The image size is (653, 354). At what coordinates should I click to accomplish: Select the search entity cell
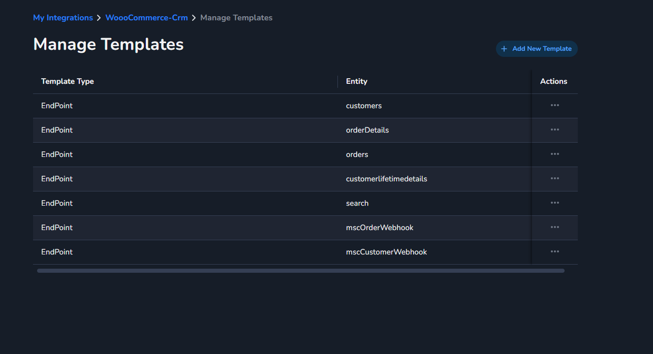click(x=357, y=203)
